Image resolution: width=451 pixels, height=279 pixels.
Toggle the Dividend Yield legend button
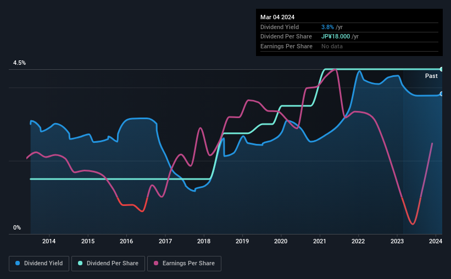[39, 264]
